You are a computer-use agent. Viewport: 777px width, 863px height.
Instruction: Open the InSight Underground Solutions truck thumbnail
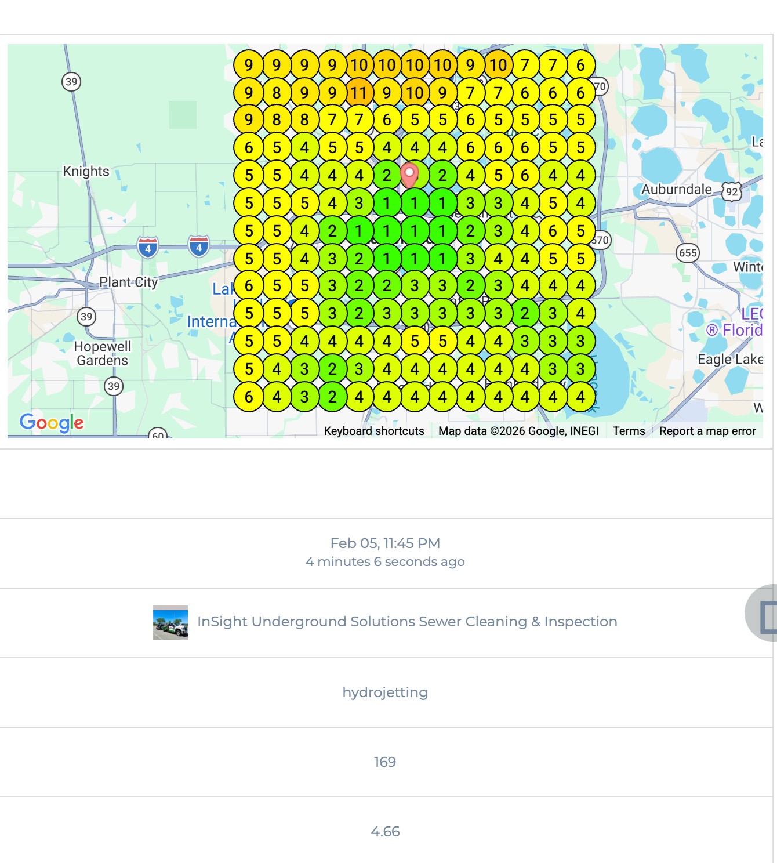coord(170,623)
